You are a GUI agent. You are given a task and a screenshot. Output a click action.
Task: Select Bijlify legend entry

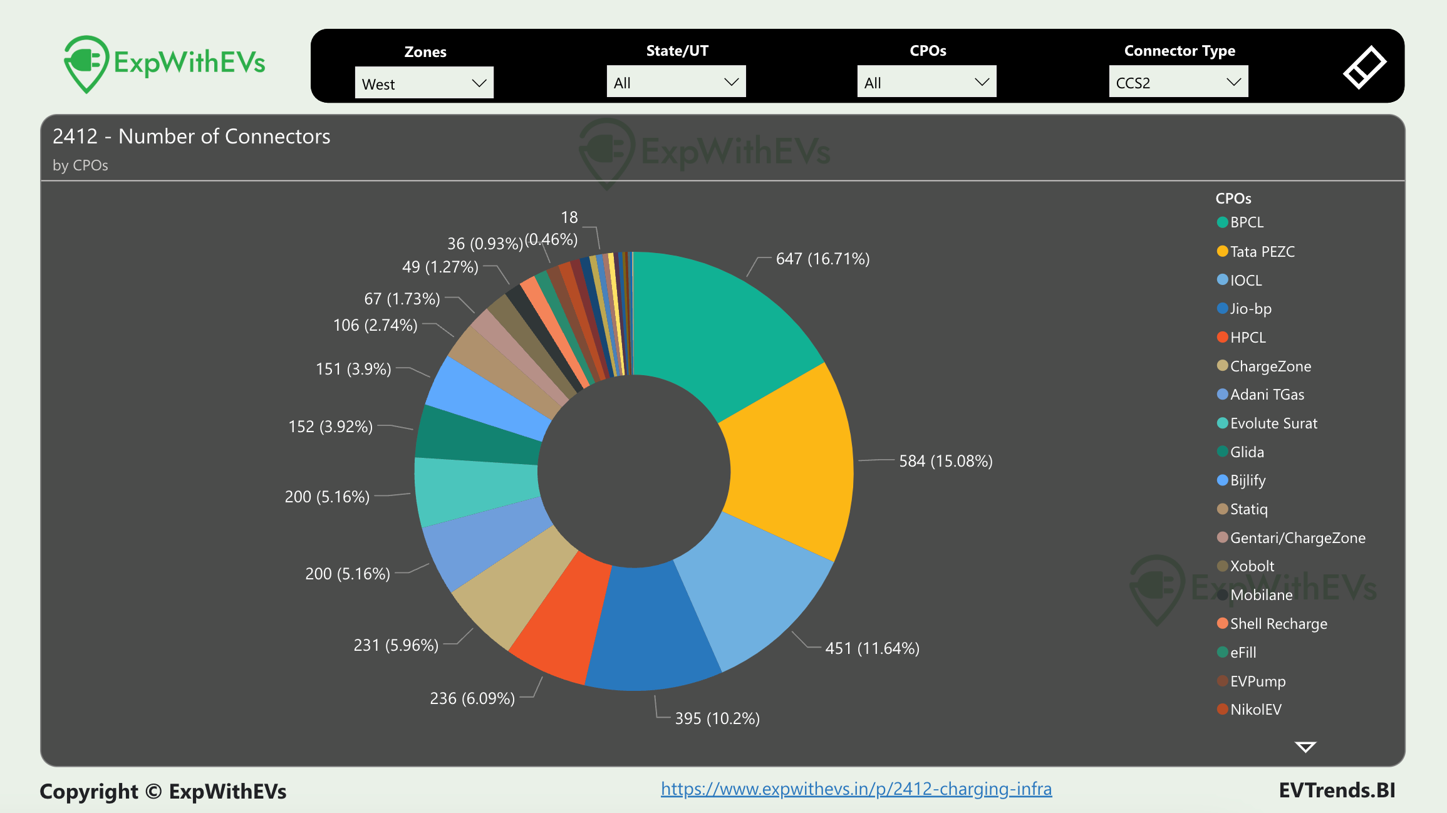[x=1242, y=480]
